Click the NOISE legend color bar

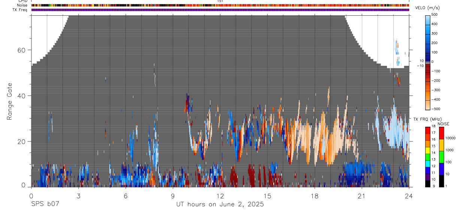442,157
